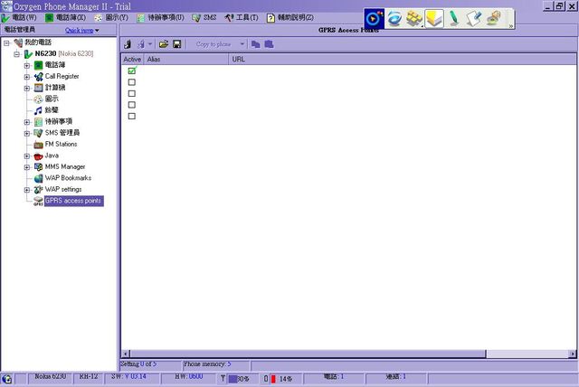Open the 電話(W) menu

coord(19,17)
